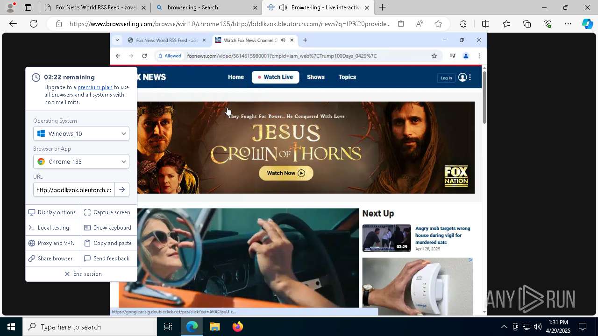Bookmark page in remote Chrome star
598x336 pixels.
(x=434, y=56)
